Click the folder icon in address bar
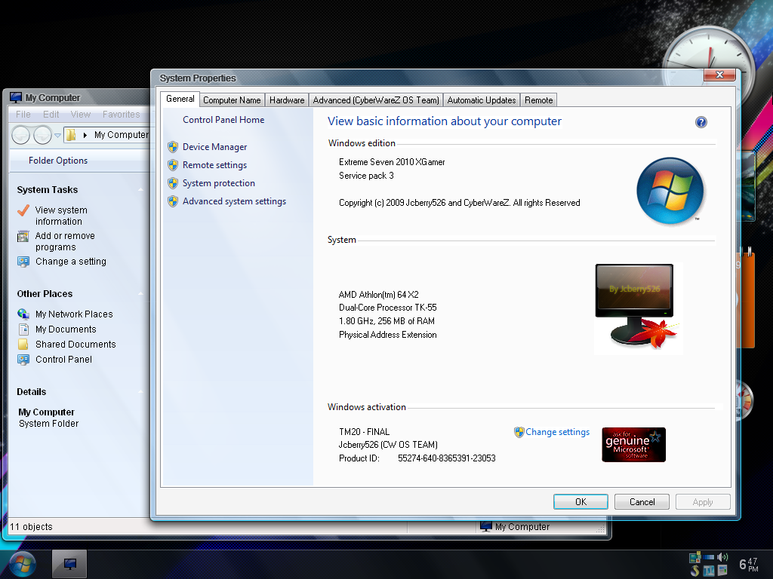The width and height of the screenshot is (773, 579). (x=71, y=135)
